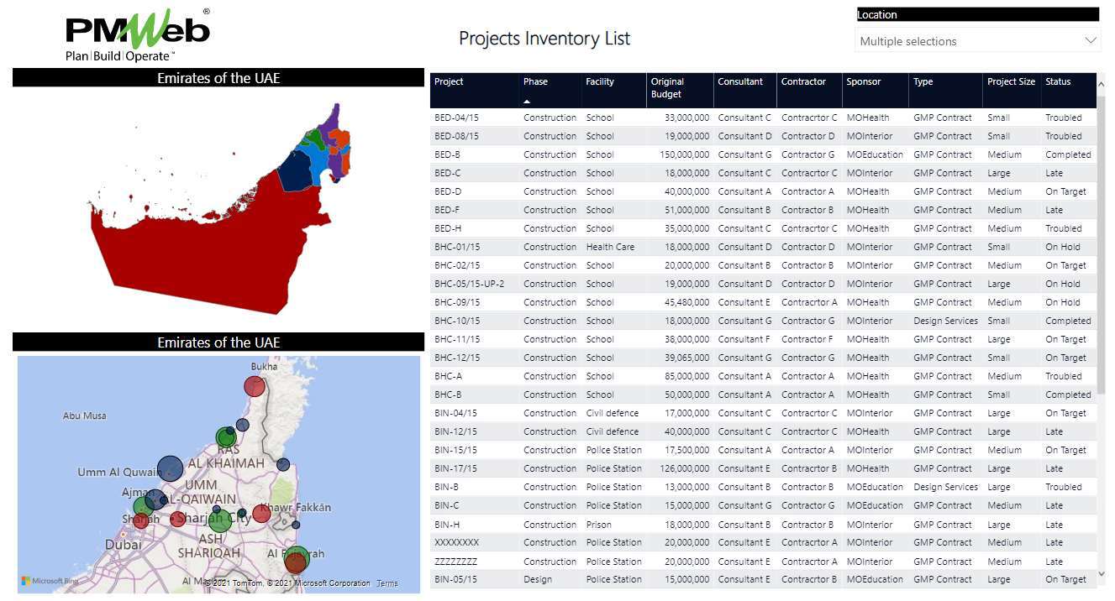Sort table by the Project column header
Viewport: 1115px width, 601px height.
(449, 82)
